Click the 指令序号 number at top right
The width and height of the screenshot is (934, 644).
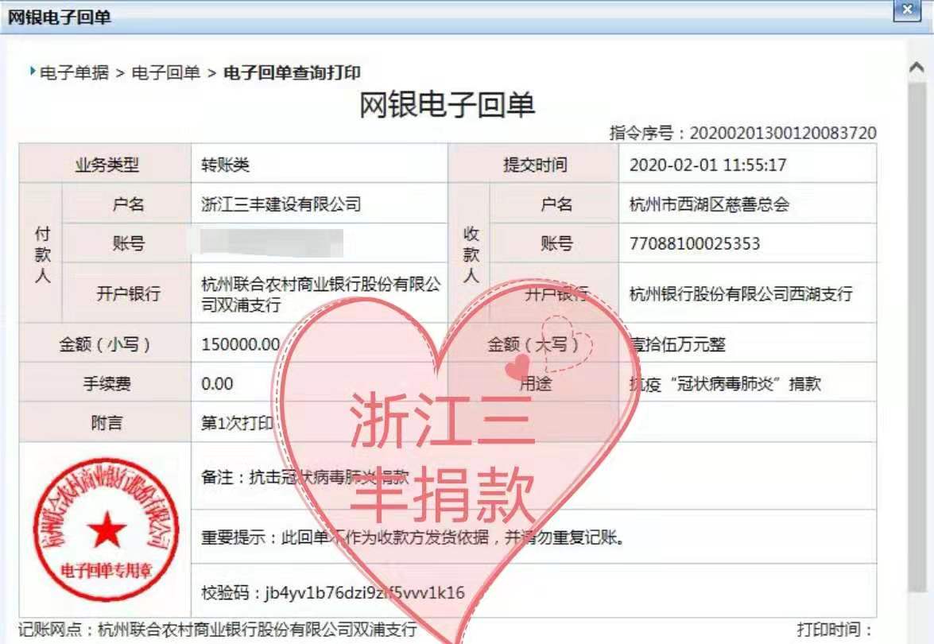[782, 133]
